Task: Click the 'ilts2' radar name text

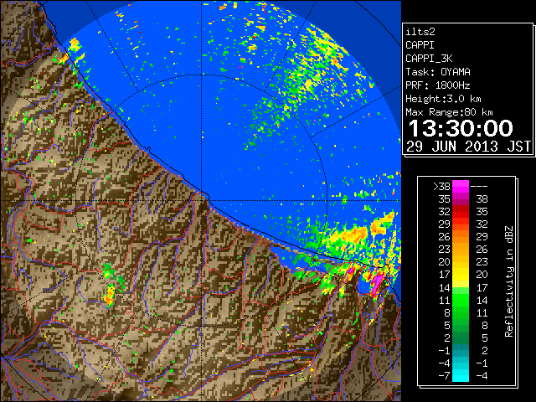Action: (420, 32)
